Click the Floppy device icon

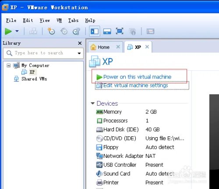[x=99, y=147]
